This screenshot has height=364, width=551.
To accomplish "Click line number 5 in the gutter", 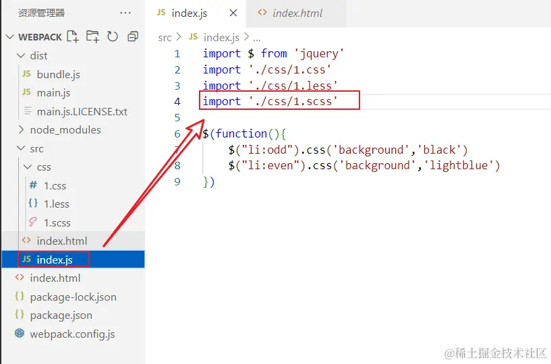I will pyautogui.click(x=177, y=118).
